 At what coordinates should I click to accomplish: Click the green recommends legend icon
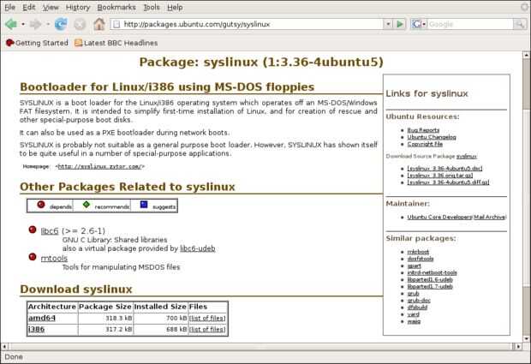coord(87,205)
